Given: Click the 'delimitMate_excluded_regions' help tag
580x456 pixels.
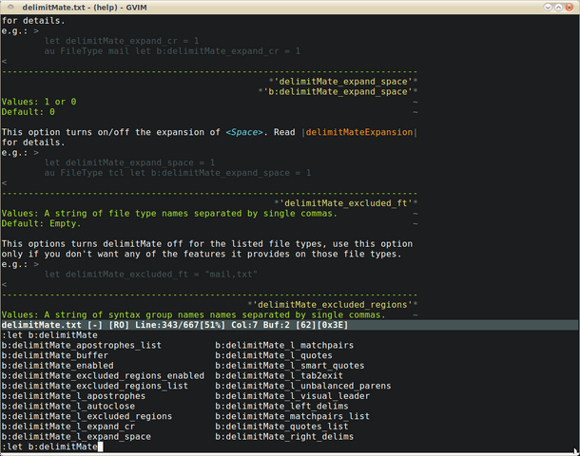Looking at the screenshot, I should coord(332,305).
